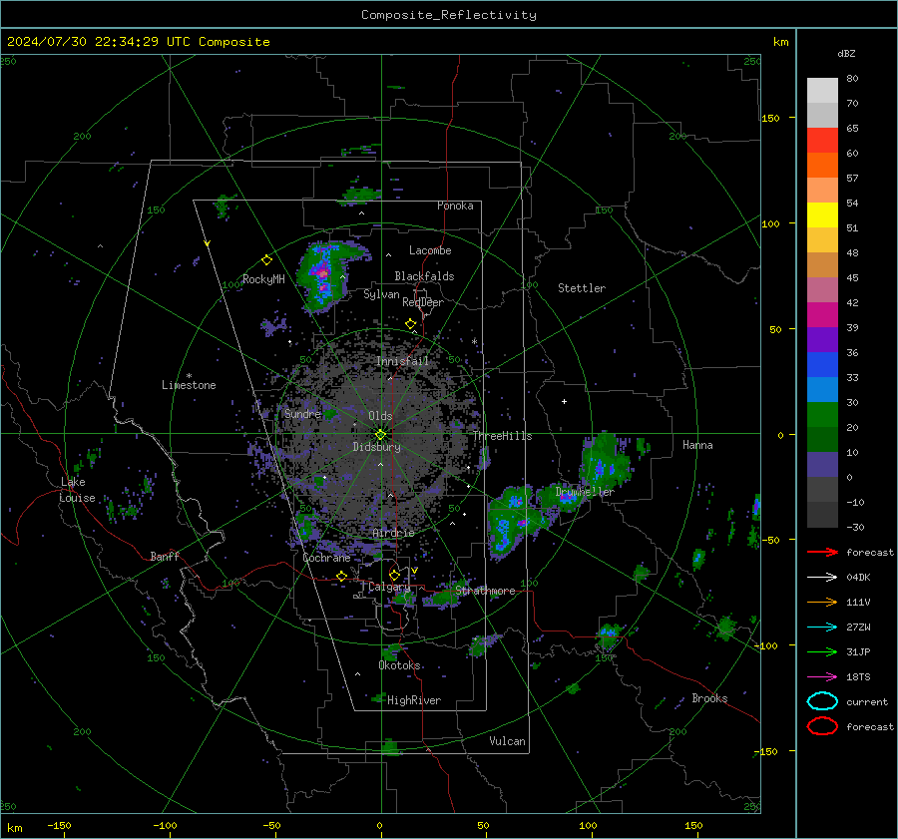The height and width of the screenshot is (839, 898).
Task: Click the yellow diamond marker below Cochrane
Action: [x=341, y=576]
